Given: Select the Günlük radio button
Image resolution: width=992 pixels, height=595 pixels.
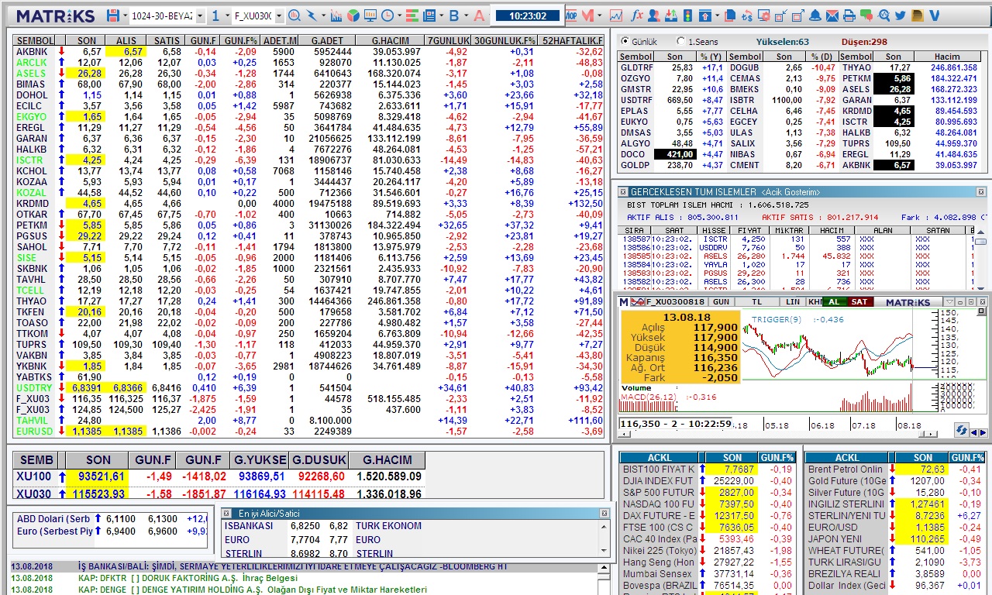Looking at the screenshot, I should coord(625,41).
